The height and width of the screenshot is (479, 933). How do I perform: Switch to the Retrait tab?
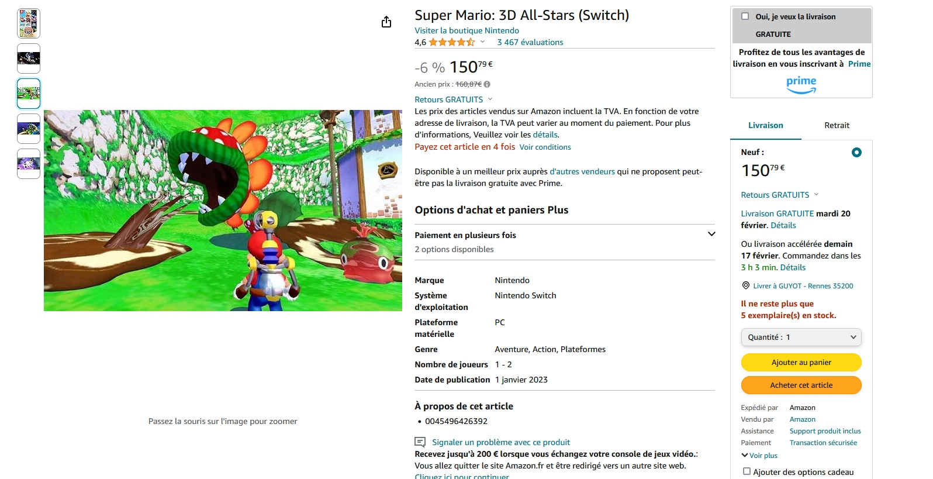point(837,125)
